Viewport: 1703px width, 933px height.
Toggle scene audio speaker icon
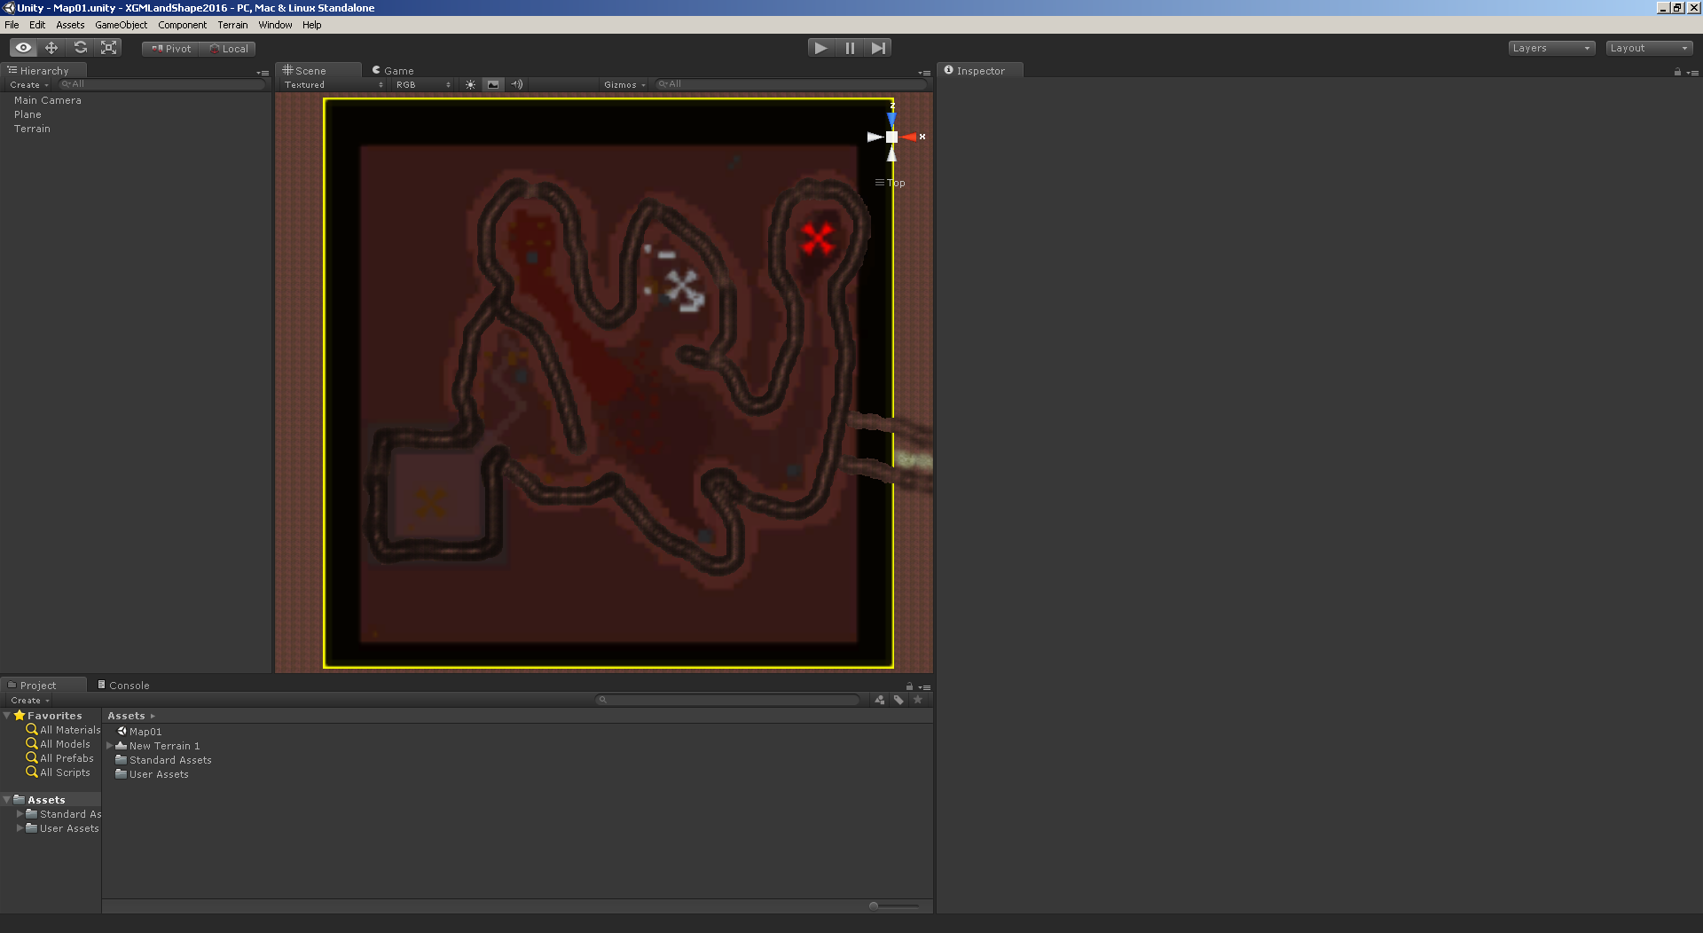pos(517,85)
